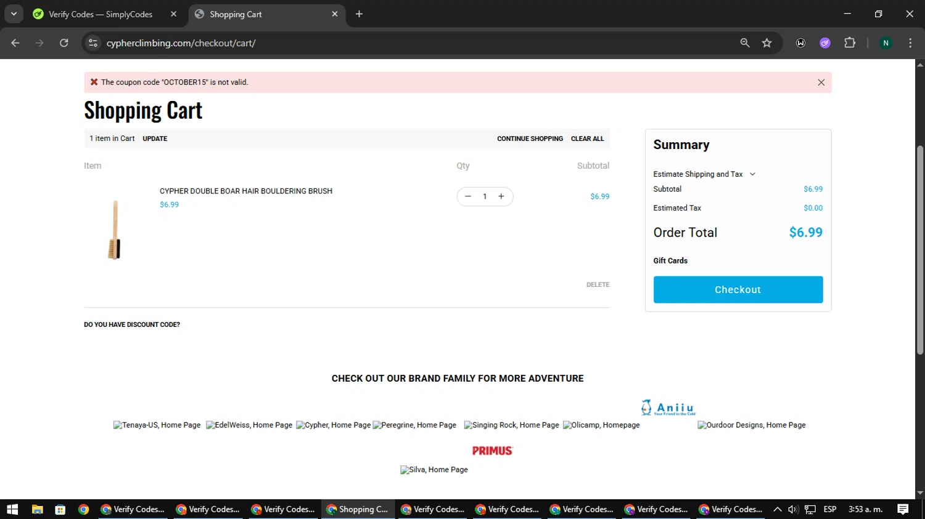The height and width of the screenshot is (519, 925).
Task: Open the taskbar clock showing 3:53 a. m.
Action: [x=865, y=509]
